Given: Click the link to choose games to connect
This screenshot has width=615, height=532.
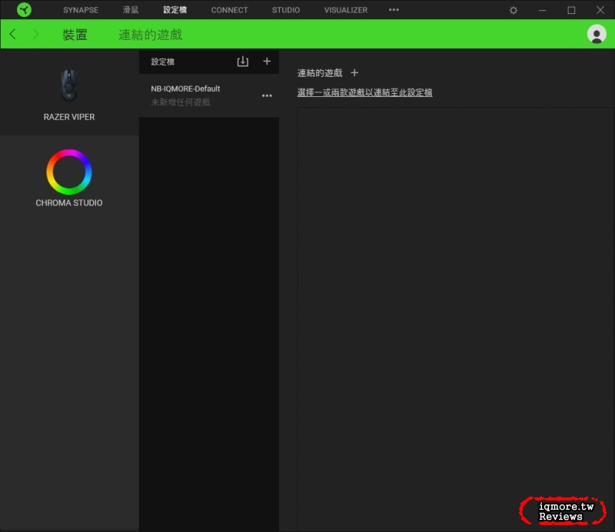Looking at the screenshot, I should [364, 92].
